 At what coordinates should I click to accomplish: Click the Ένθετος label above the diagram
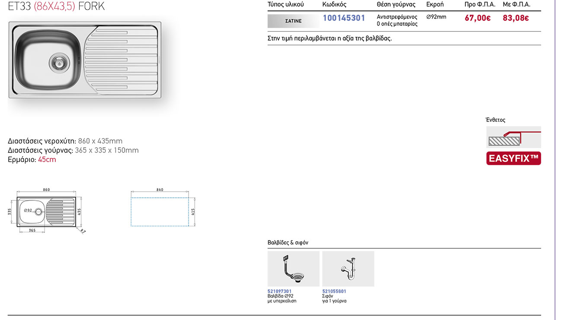click(x=495, y=120)
